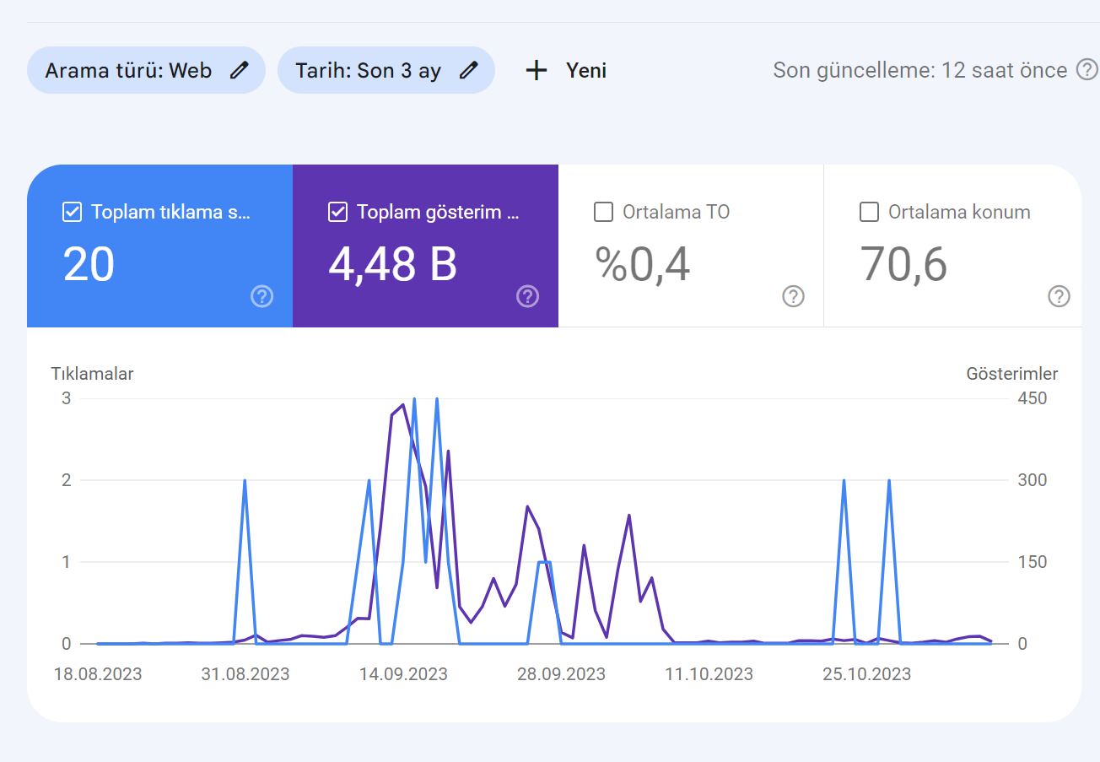Screen dimensions: 1100x762
Task: Click help icon in Ortalama TO card
Action: (793, 296)
